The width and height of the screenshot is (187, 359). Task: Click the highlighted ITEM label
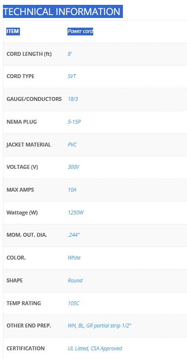coord(13,31)
